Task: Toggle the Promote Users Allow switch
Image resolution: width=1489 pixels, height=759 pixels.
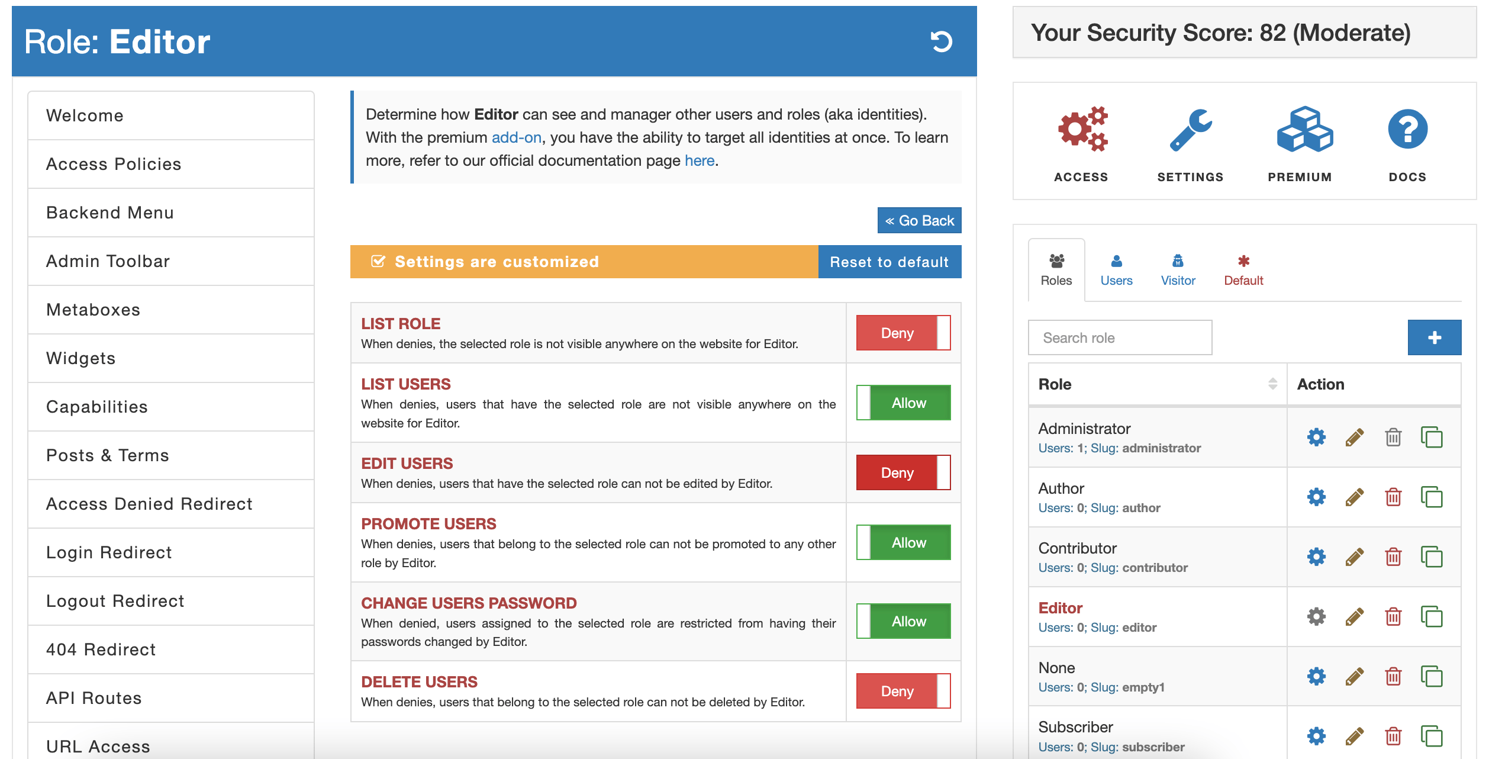Action: (x=903, y=542)
